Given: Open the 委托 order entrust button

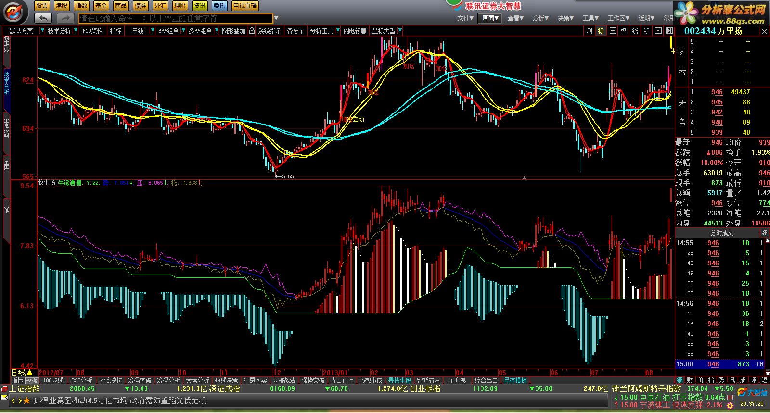Looking at the screenshot, I should [x=219, y=6].
